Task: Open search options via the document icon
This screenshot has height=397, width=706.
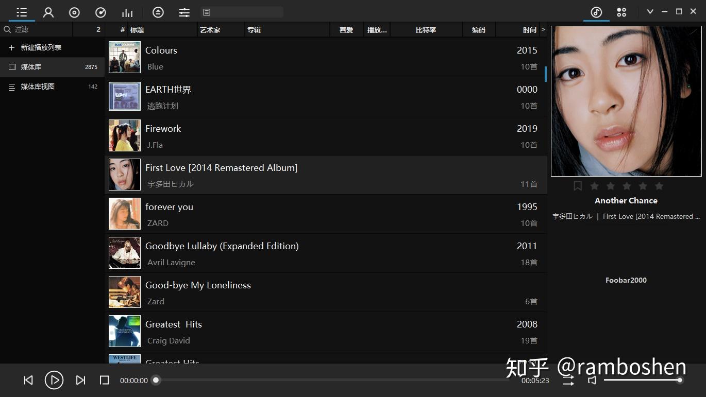Action: pyautogui.click(x=207, y=11)
